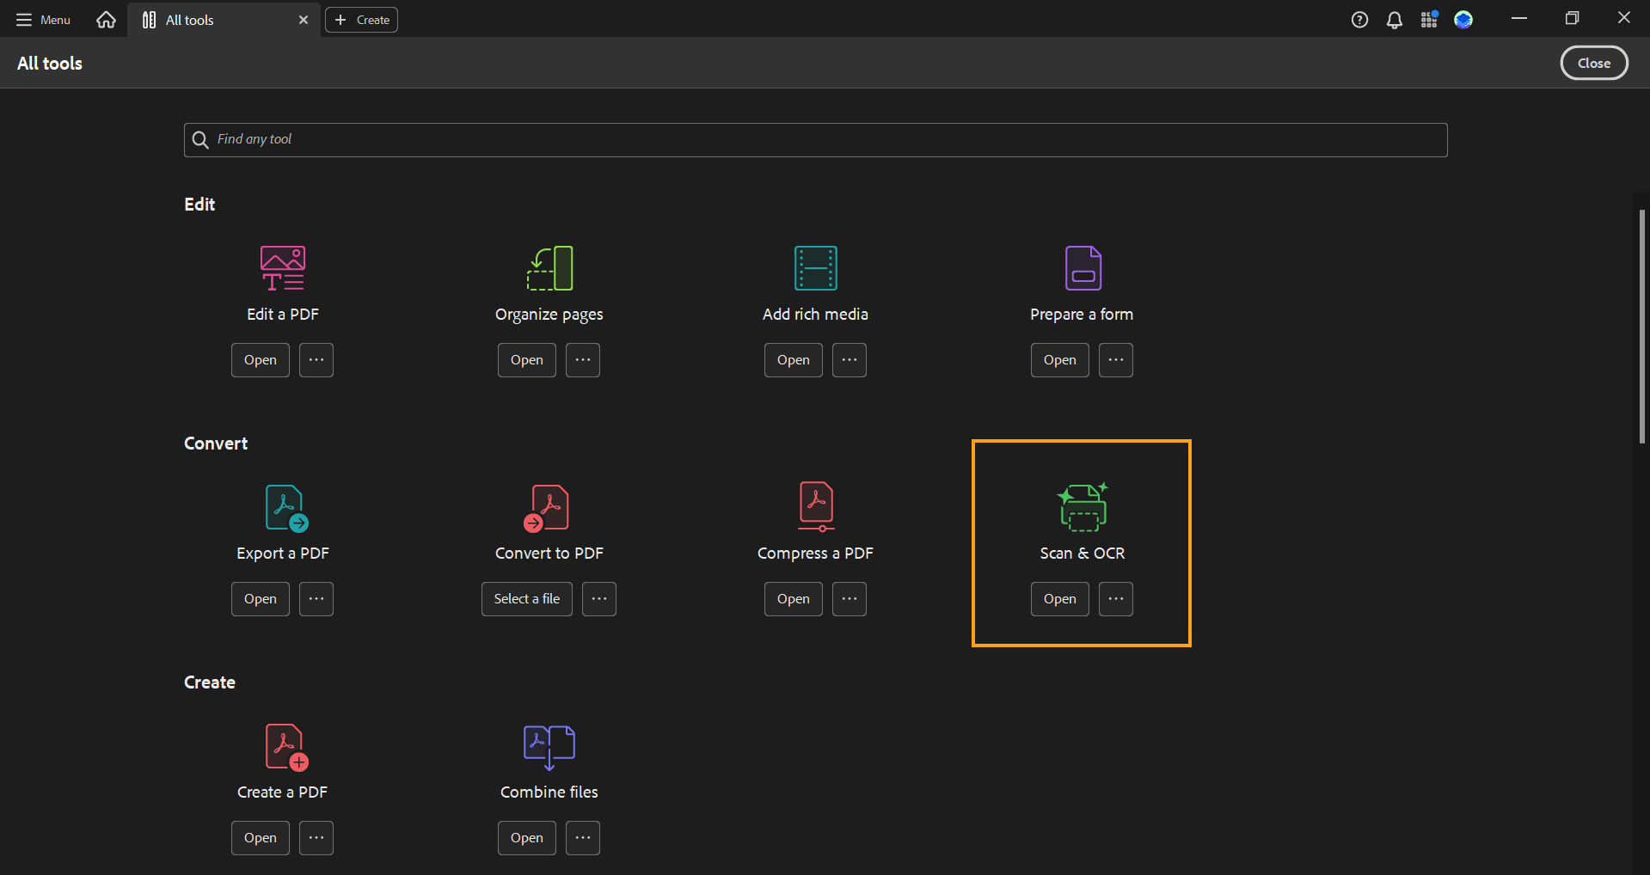Image resolution: width=1650 pixels, height=875 pixels.
Task: Open more options for Scan & OCR
Action: [x=1116, y=599]
